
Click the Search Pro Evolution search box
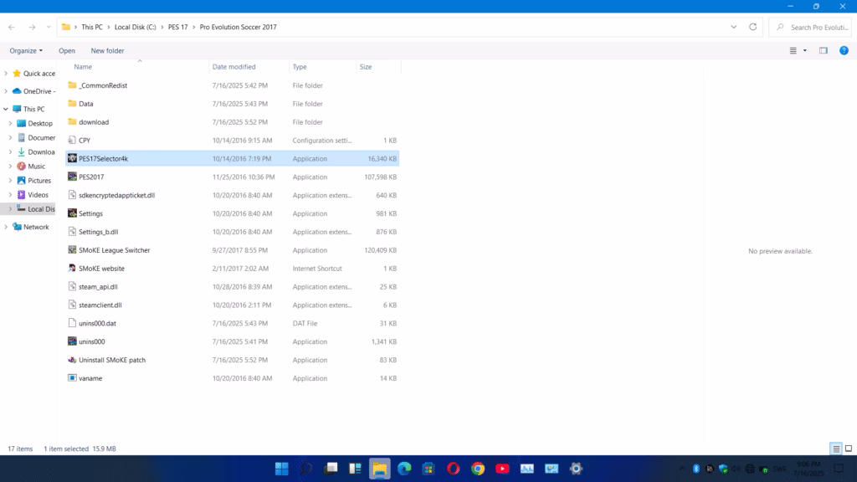click(x=810, y=27)
